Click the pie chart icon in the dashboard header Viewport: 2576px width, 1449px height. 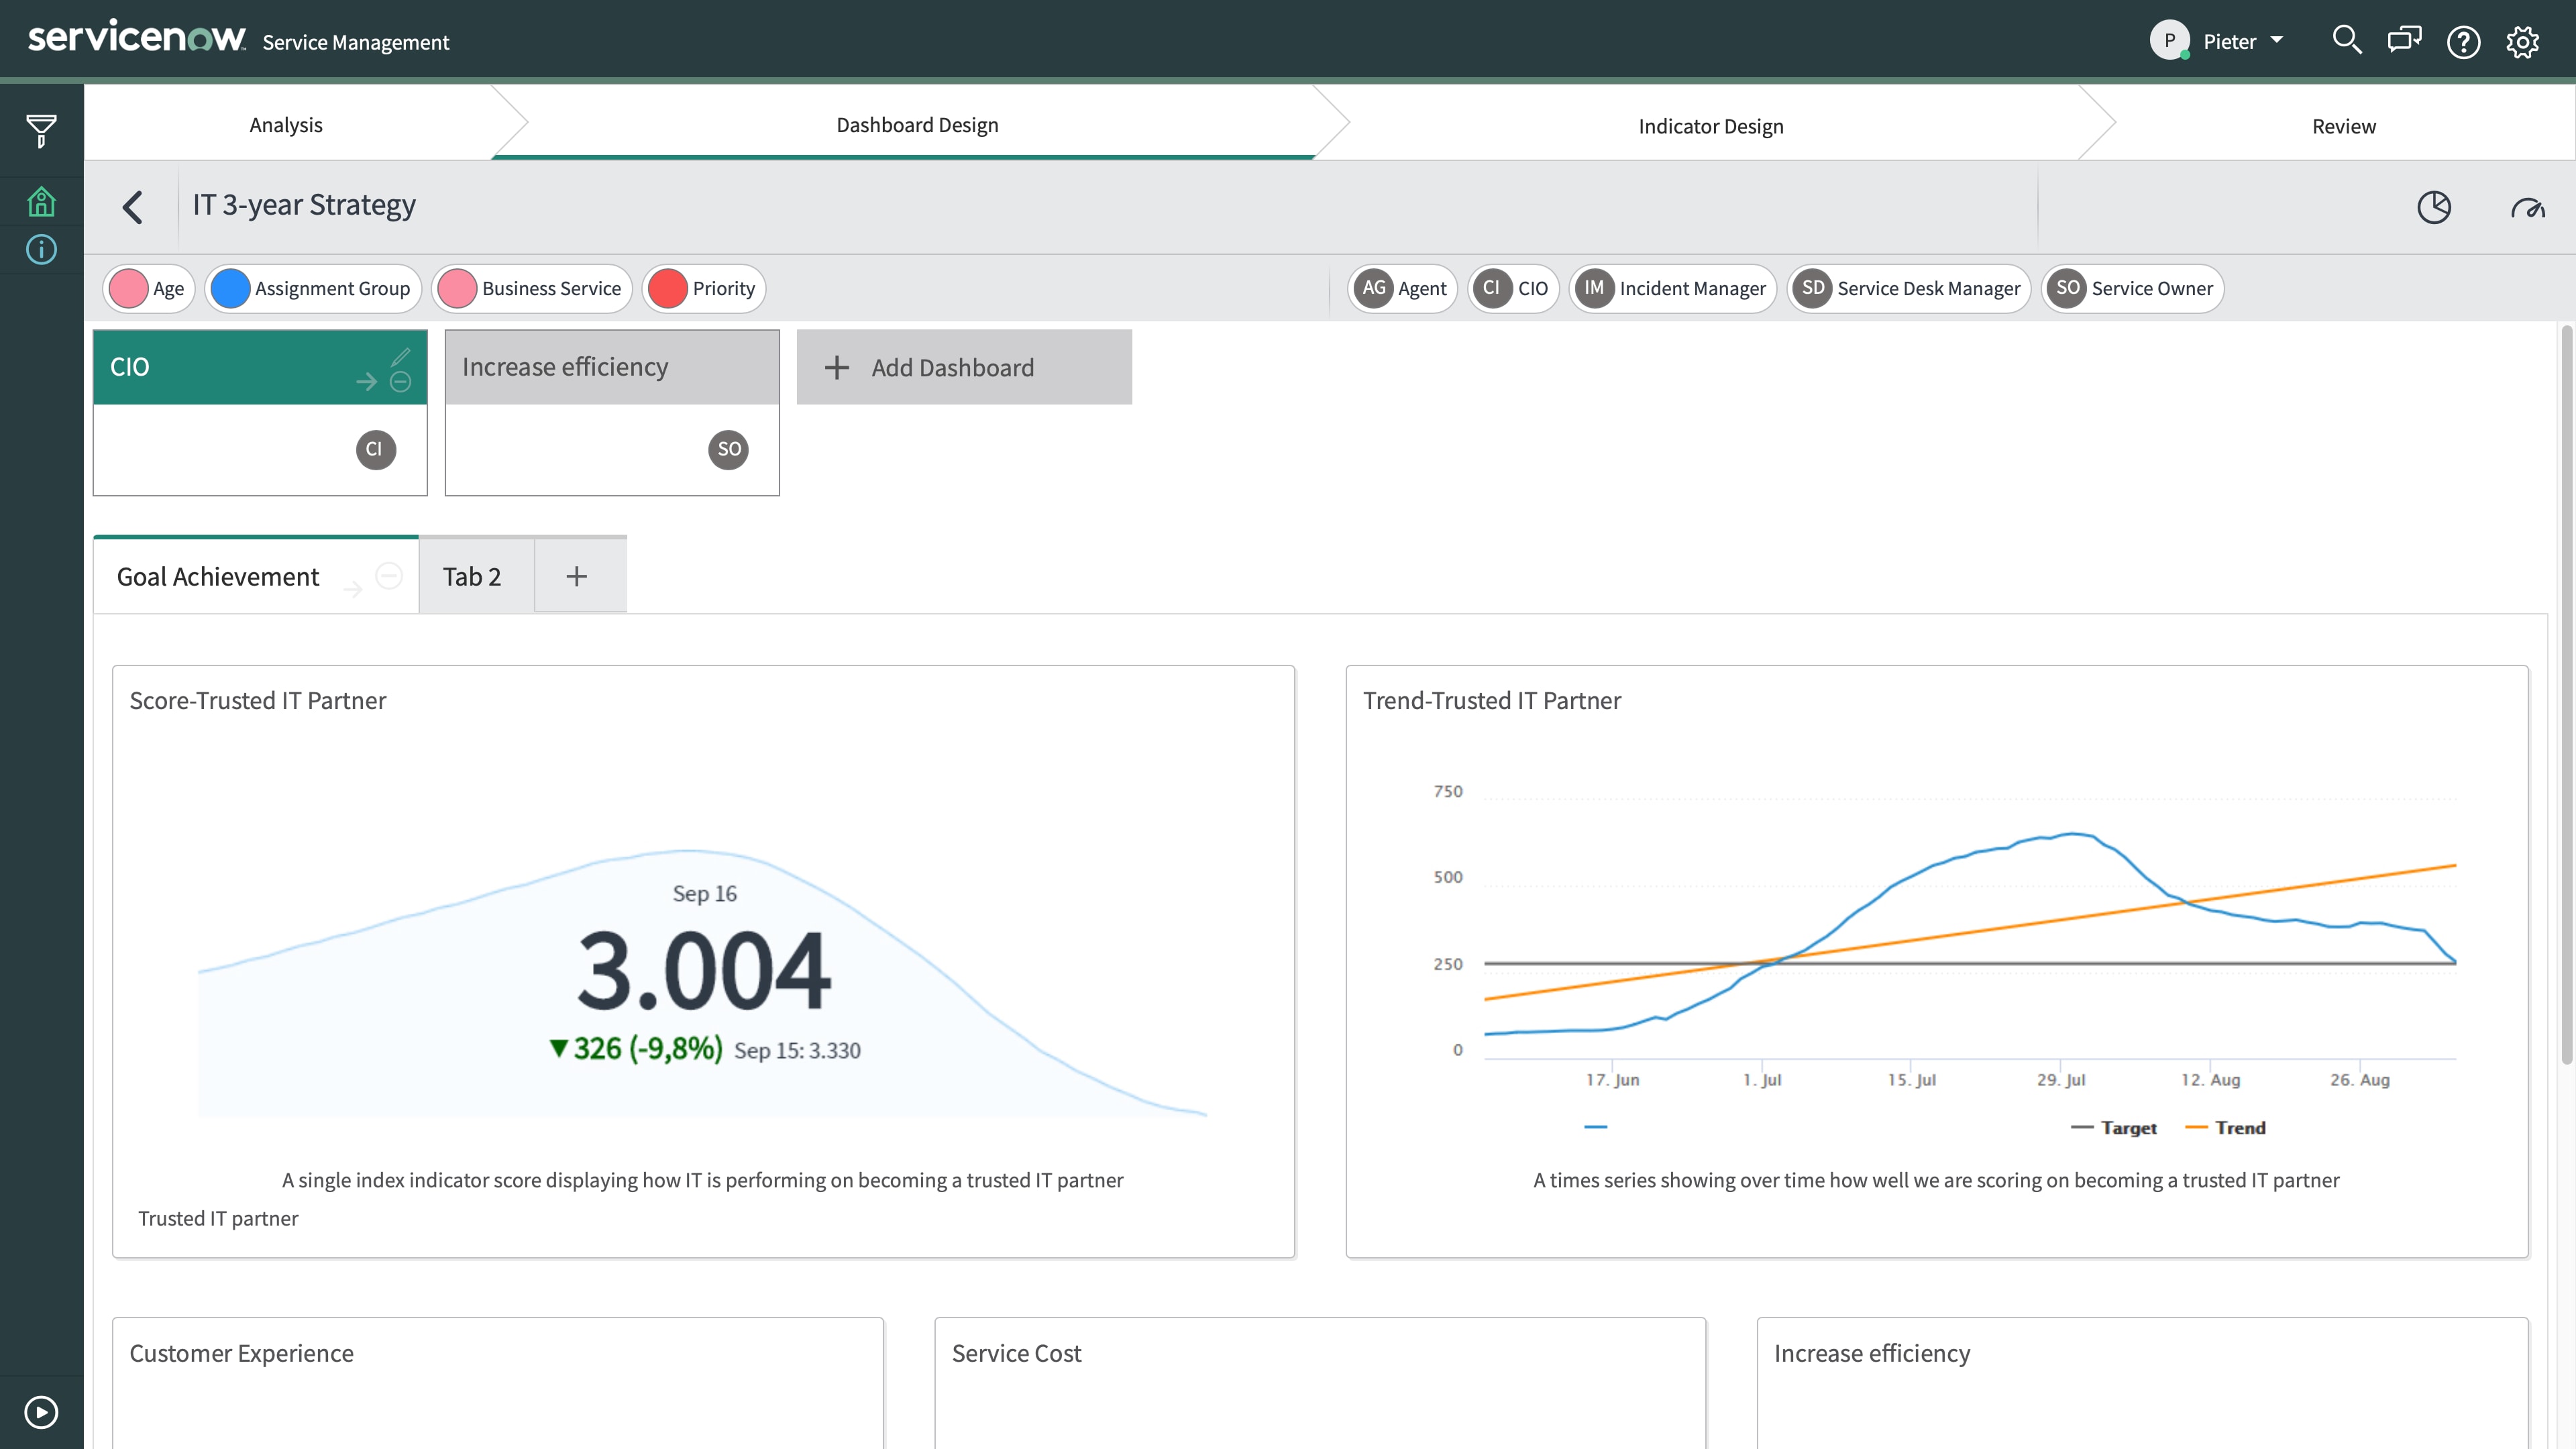[x=2436, y=207]
